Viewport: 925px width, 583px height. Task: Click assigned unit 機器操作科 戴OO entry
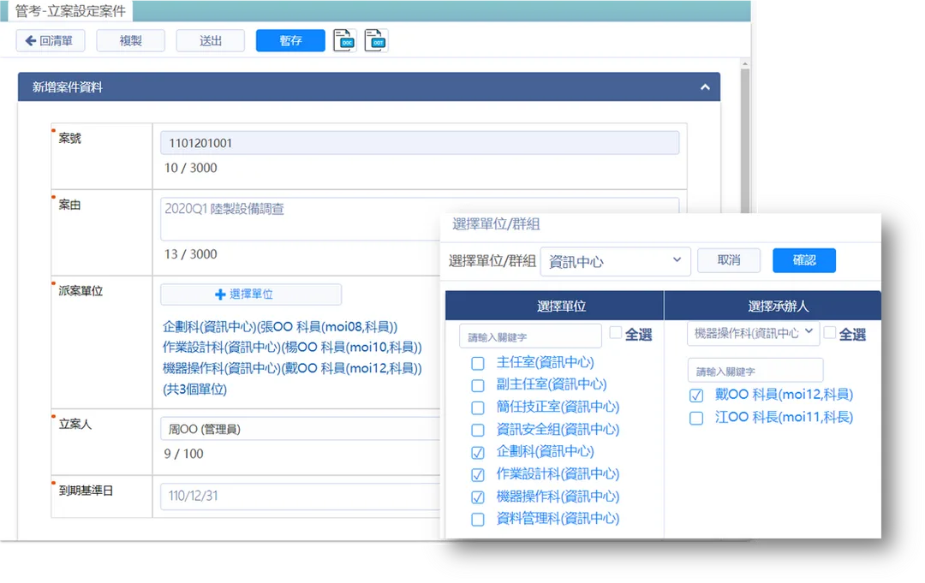[x=292, y=368]
